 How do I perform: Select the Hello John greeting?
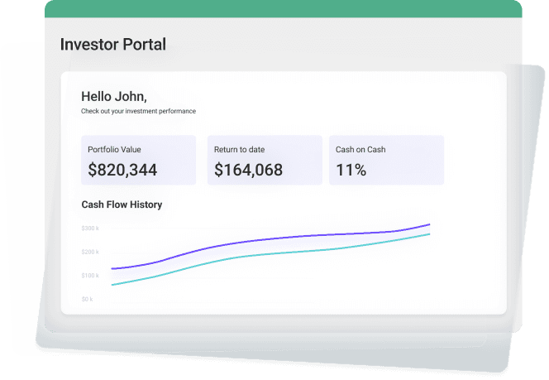point(114,96)
